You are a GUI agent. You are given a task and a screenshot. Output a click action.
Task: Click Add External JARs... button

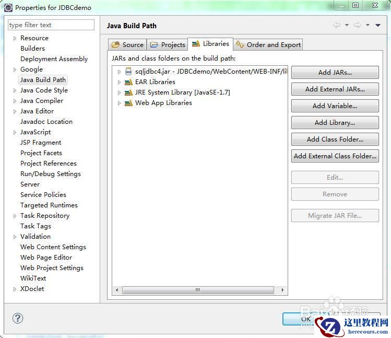click(x=335, y=89)
